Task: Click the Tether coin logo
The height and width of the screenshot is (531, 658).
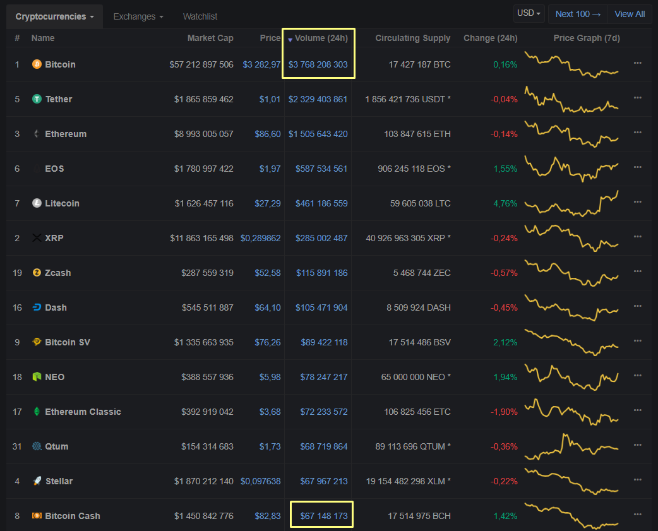Action: (x=37, y=99)
